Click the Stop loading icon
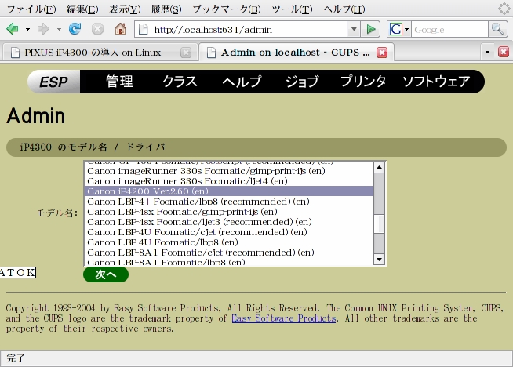The width and height of the screenshot is (513, 367). 97,29
